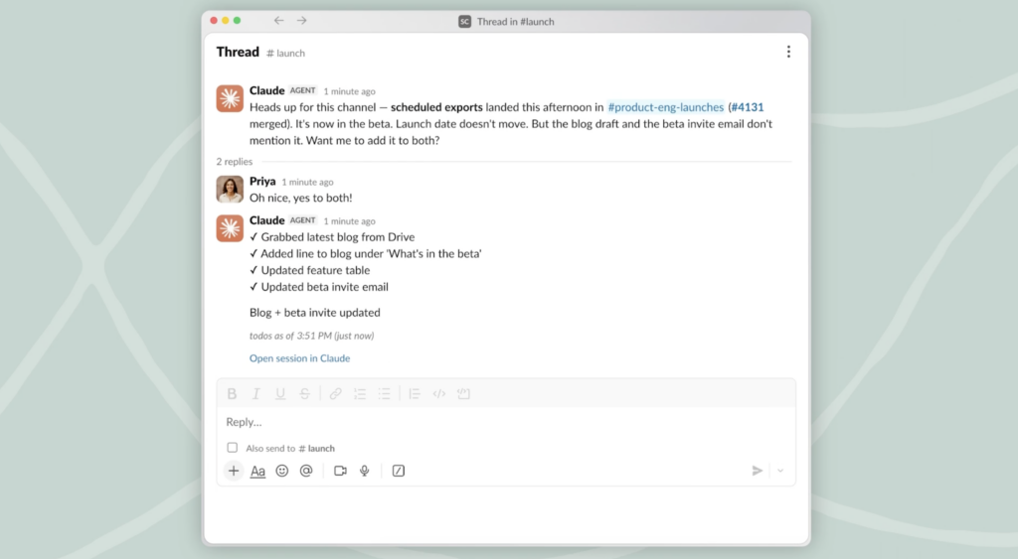This screenshot has width=1018, height=559.
Task: Toggle italic formatting in reply toolbar
Action: 255,393
